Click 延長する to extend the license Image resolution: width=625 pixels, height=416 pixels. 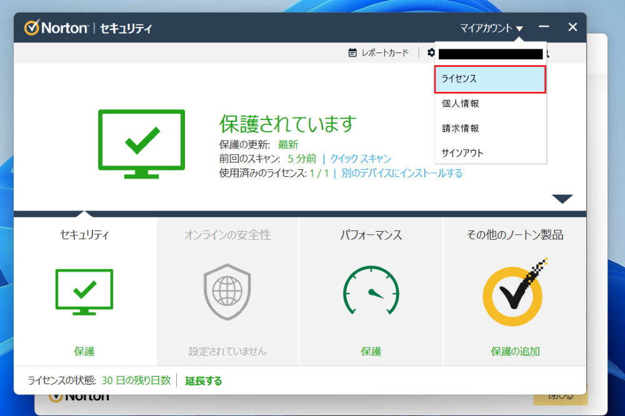click(203, 381)
